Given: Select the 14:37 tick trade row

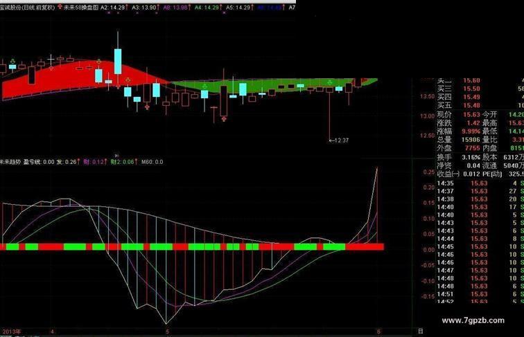Looking at the screenshot, I should click(480, 191).
